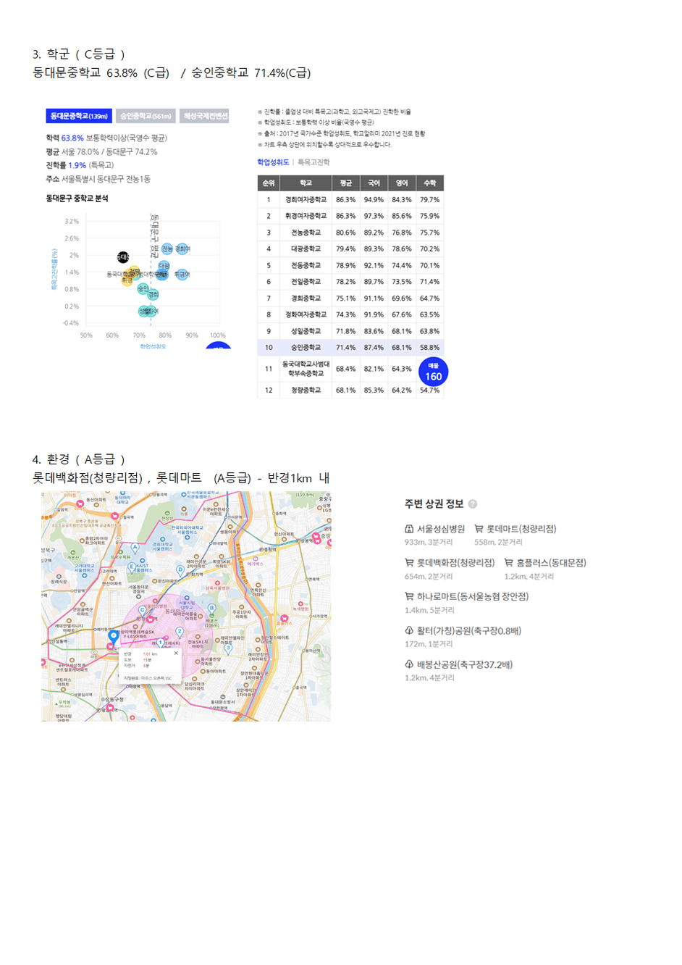Click the cart icon beside 홈플러스(동대문점)
The image size is (682, 965).
[x=509, y=562]
